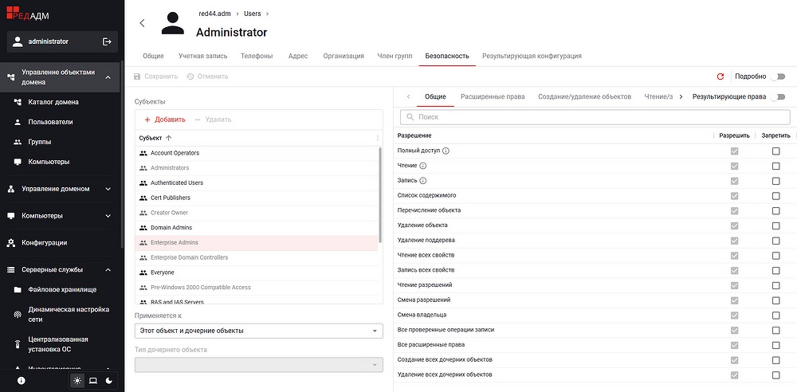The height and width of the screenshot is (392, 797).
Task: Turn on Результирующие права switch
Action: coord(777,96)
